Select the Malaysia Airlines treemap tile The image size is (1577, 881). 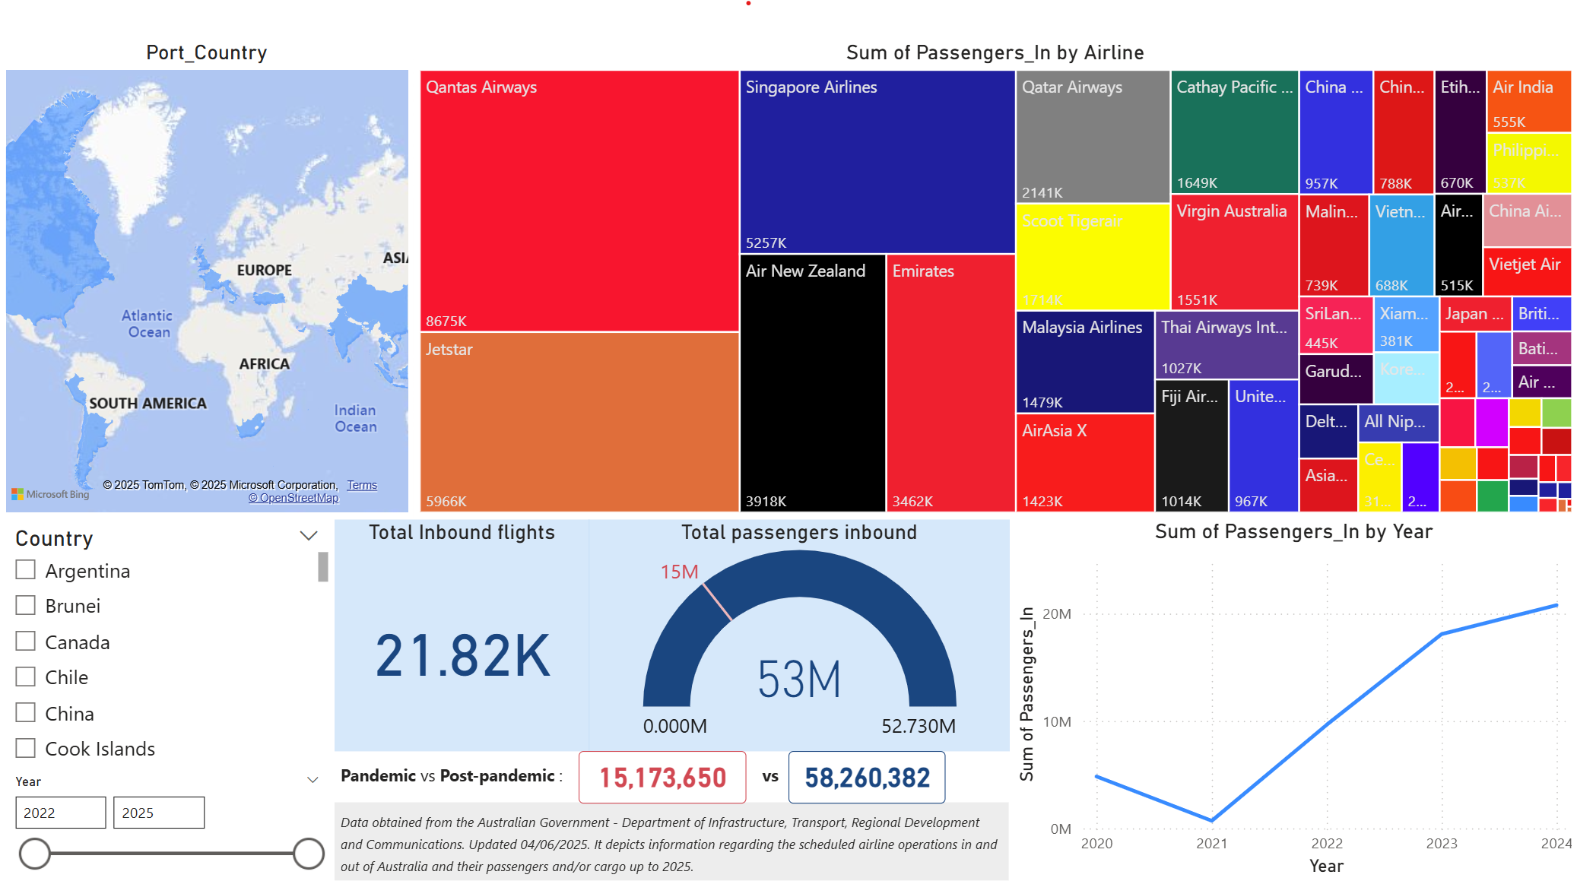point(1085,362)
